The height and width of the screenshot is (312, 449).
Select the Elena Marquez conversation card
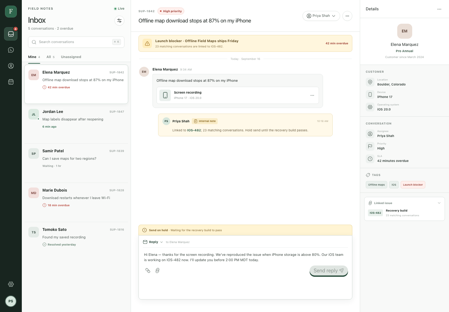coord(76,84)
